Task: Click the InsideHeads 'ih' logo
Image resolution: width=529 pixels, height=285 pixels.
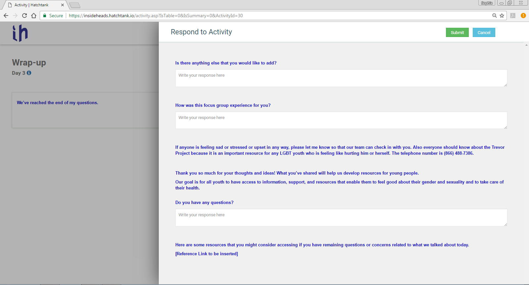Action: [20, 33]
